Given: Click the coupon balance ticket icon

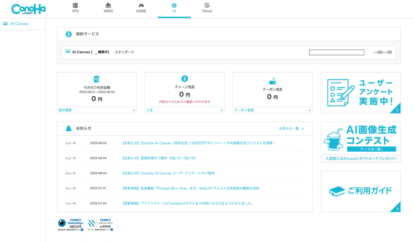Looking at the screenshot, I should pyautogui.click(x=273, y=81).
